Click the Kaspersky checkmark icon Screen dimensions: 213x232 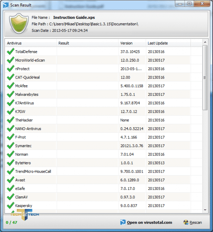pyautogui.click(x=10, y=205)
